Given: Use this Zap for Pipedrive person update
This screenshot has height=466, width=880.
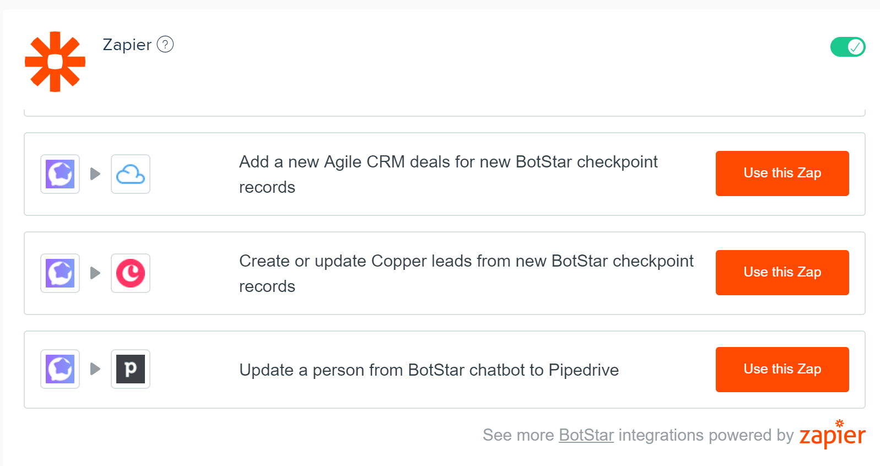Looking at the screenshot, I should 782,370.
